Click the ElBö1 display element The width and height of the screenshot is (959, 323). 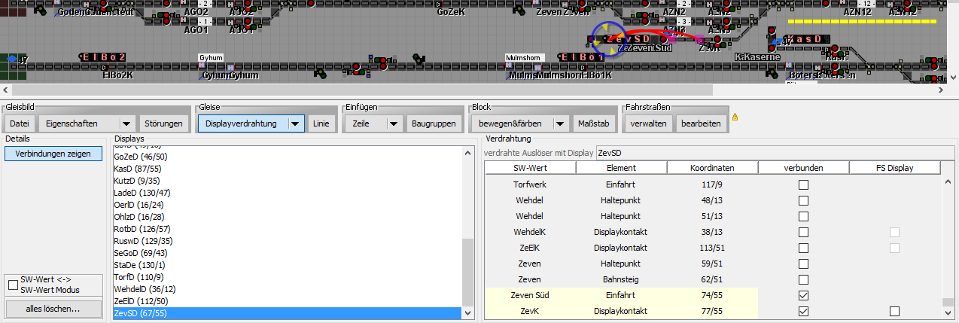click(583, 57)
